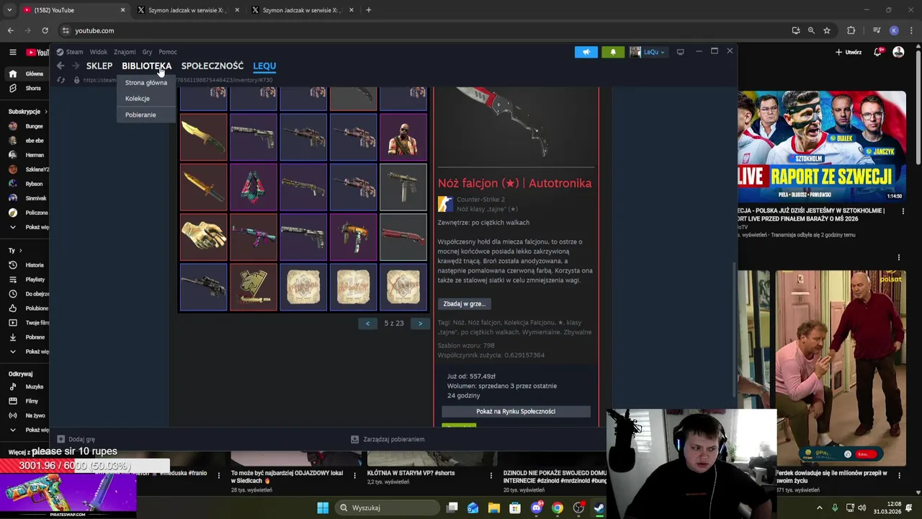The image size is (922, 519).
Task: Open the Bungee channel subscription
Action: click(26, 126)
